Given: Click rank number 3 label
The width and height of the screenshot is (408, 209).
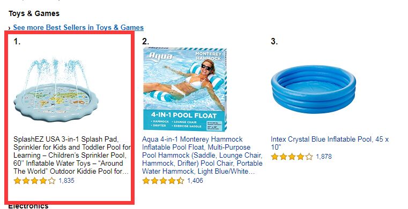Looking at the screenshot, I should [275, 41].
